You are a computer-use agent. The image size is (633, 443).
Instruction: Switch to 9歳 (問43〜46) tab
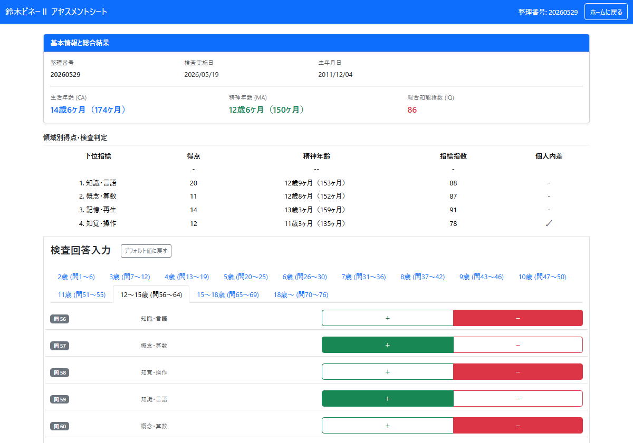click(482, 277)
